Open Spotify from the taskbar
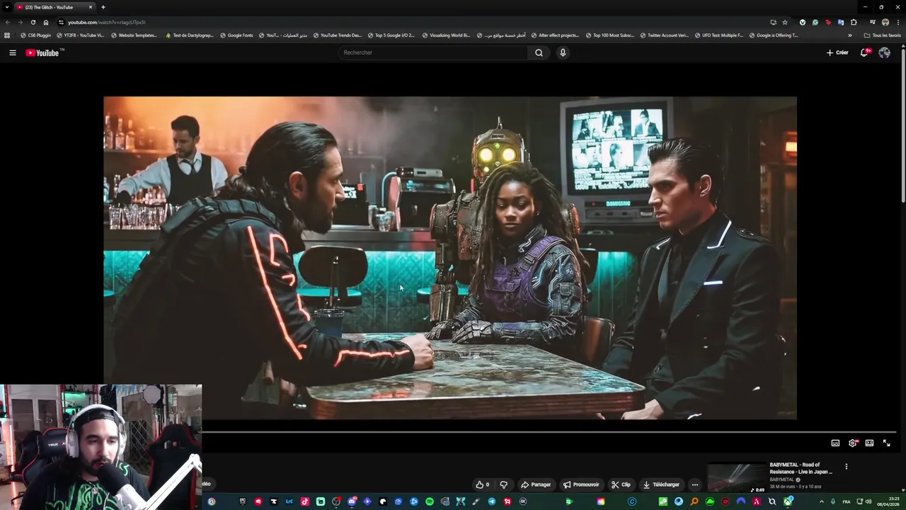Viewport: 906px width, 510px height. 429,501
